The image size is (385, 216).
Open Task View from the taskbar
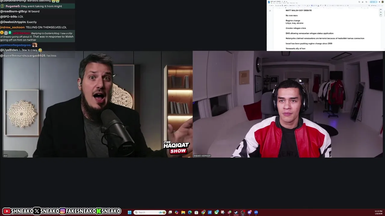tap(170, 212)
